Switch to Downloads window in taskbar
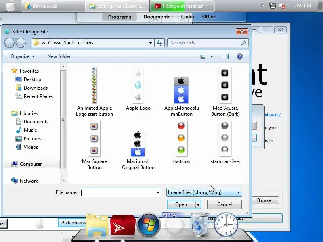The width and height of the screenshot is (323, 242). coord(53,6)
